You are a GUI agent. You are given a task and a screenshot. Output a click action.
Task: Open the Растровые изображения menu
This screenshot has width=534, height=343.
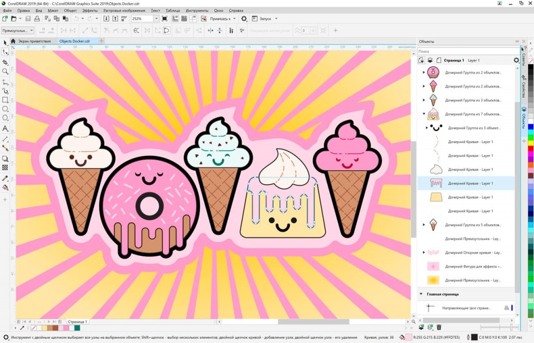(124, 10)
